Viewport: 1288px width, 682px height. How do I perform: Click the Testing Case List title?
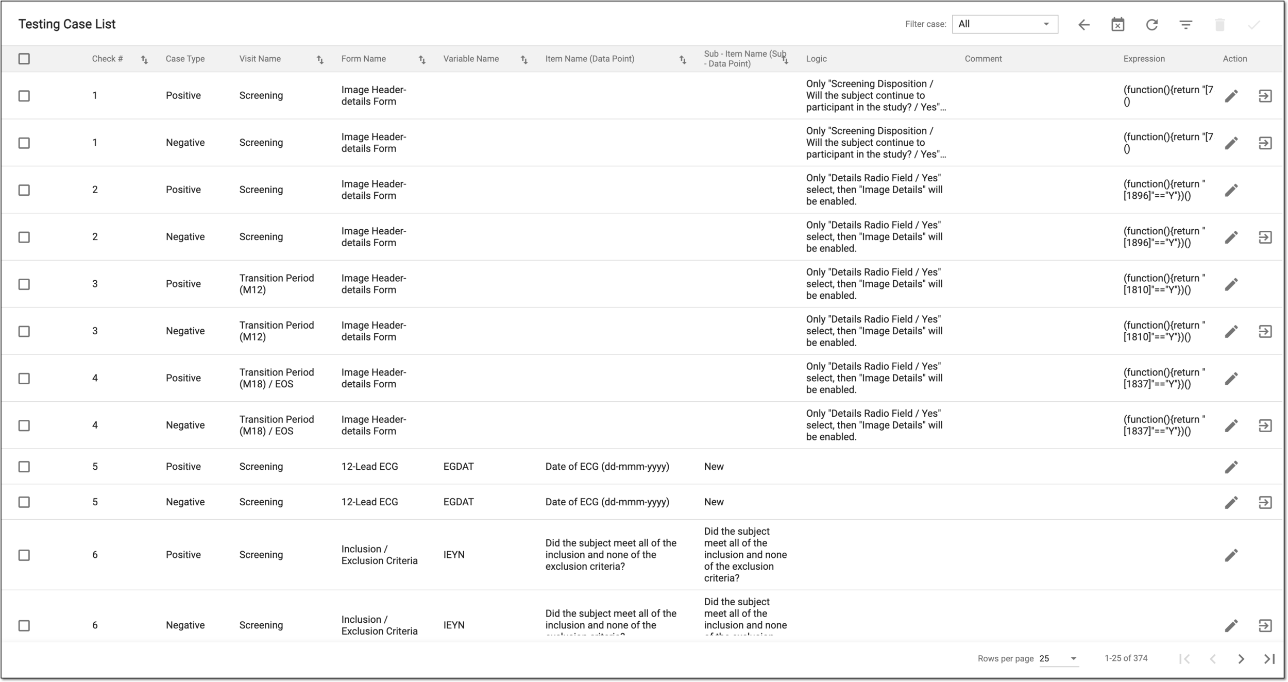[67, 24]
